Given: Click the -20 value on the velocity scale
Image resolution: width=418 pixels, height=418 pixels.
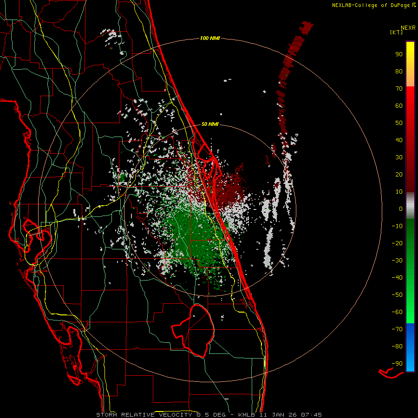Looking at the screenshot, I should click(x=397, y=243).
